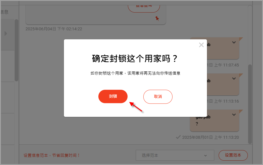Open the 选择范本 template dropdown

[x=175, y=155]
